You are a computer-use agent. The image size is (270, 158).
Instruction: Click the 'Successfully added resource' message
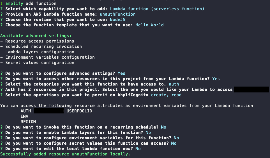(65, 154)
